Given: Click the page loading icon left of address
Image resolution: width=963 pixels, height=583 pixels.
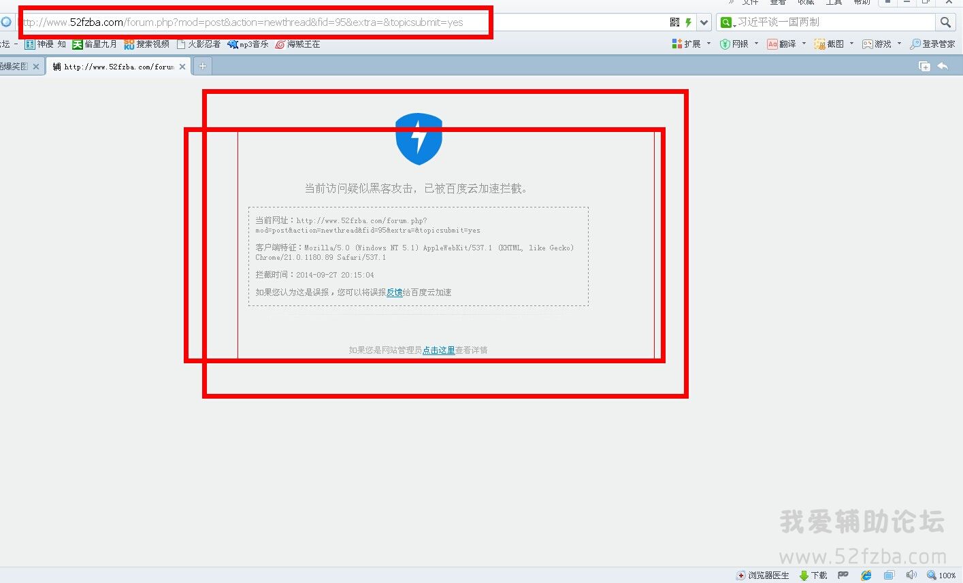Looking at the screenshot, I should (x=6, y=22).
